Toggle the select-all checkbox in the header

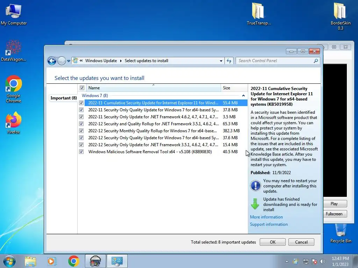82,88
